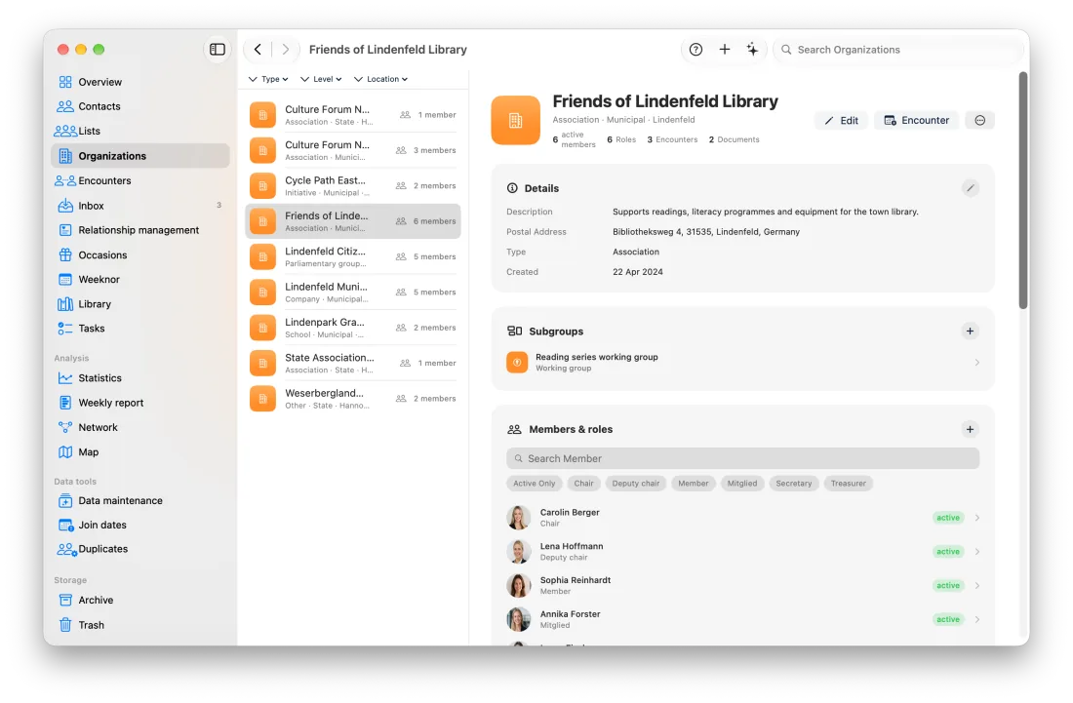1073x703 pixels.
Task: Go forward with the right chevron
Action: [286, 49]
